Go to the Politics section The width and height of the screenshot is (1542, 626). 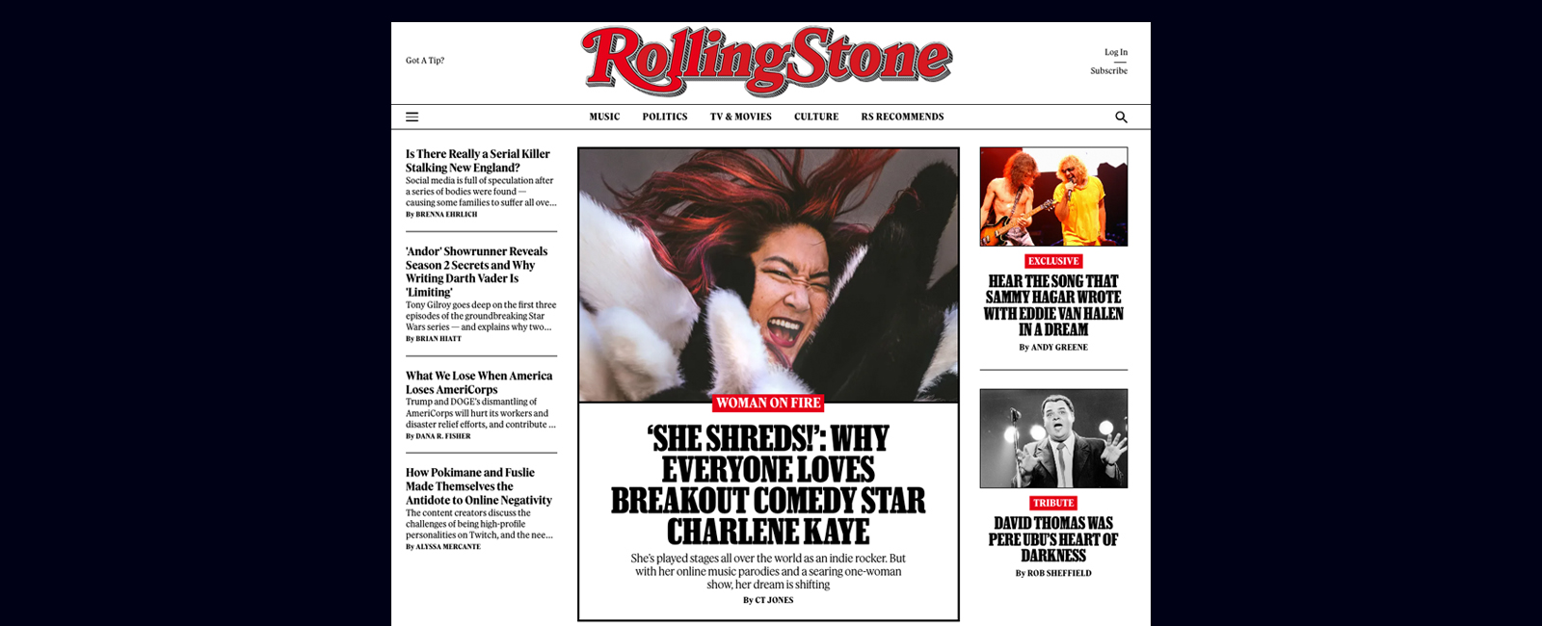[665, 117]
